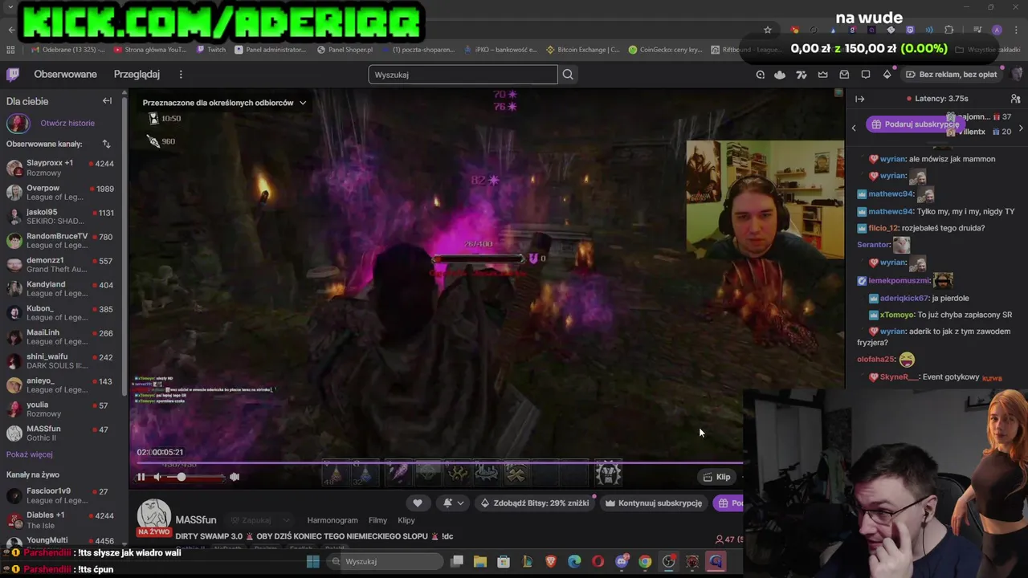Click Bez reklam, bez opłat button
The width and height of the screenshot is (1028, 578).
coord(952,75)
